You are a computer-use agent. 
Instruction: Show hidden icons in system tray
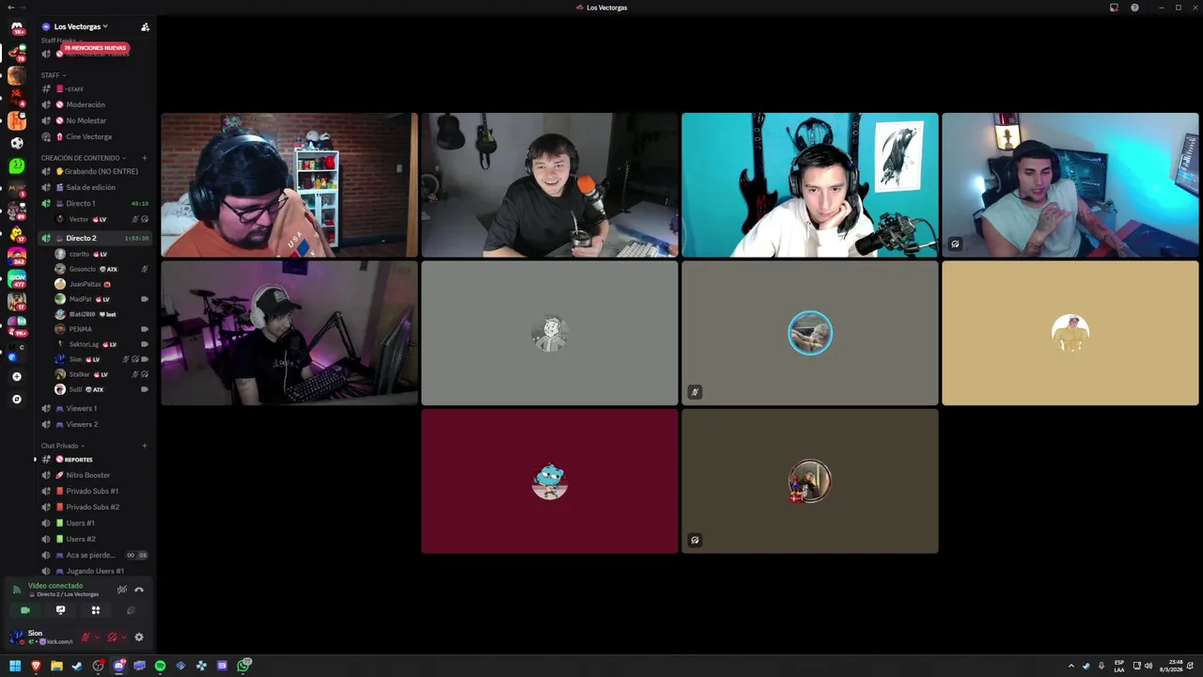(1070, 666)
